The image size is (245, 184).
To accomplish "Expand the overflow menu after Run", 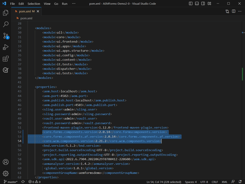I will pos(73,4).
